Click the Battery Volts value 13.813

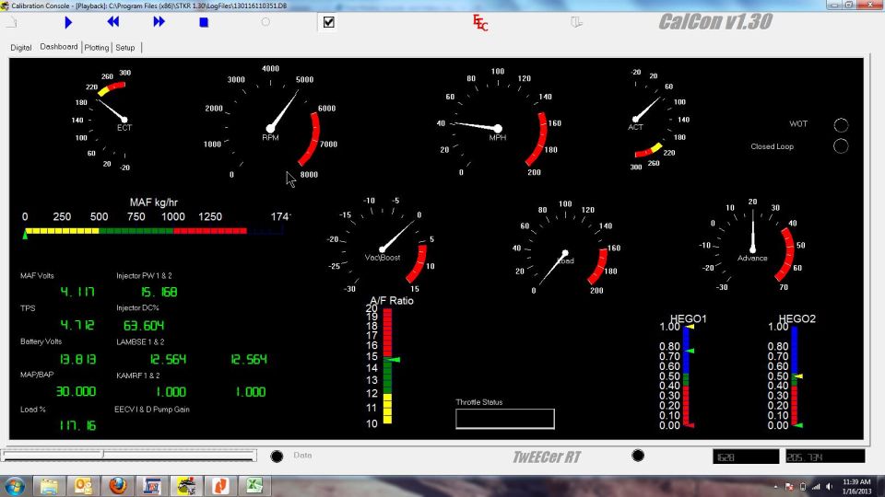click(x=77, y=359)
